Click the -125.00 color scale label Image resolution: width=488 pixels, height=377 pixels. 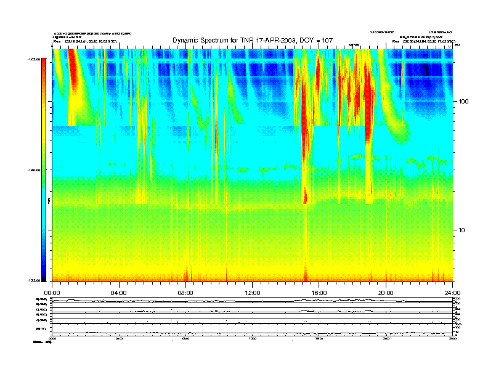point(34,59)
